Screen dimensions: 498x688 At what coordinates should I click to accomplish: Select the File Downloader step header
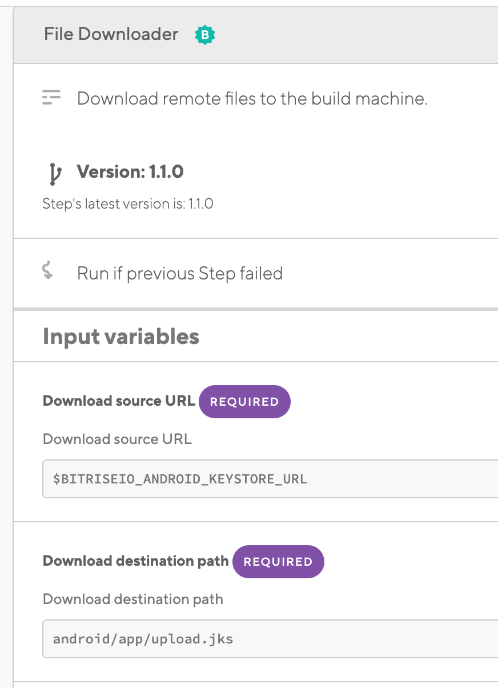[111, 34]
